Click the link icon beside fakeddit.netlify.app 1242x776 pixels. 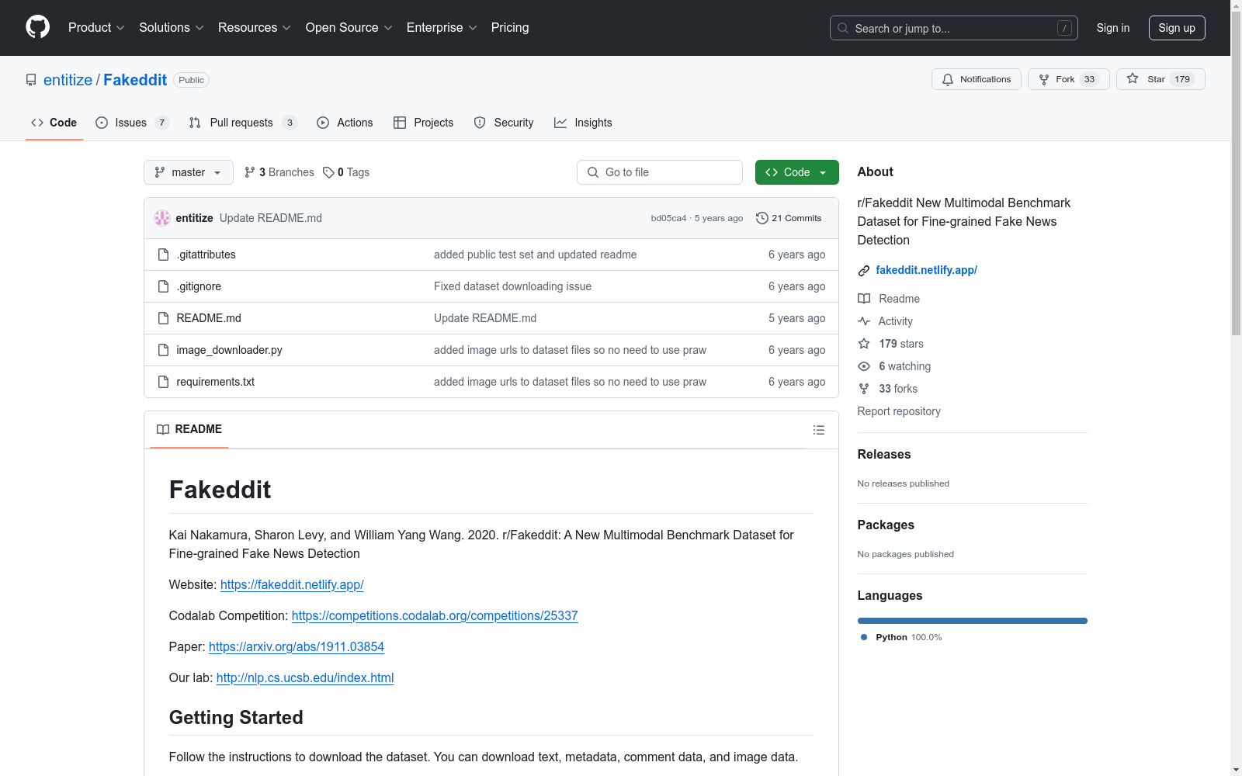click(x=864, y=271)
